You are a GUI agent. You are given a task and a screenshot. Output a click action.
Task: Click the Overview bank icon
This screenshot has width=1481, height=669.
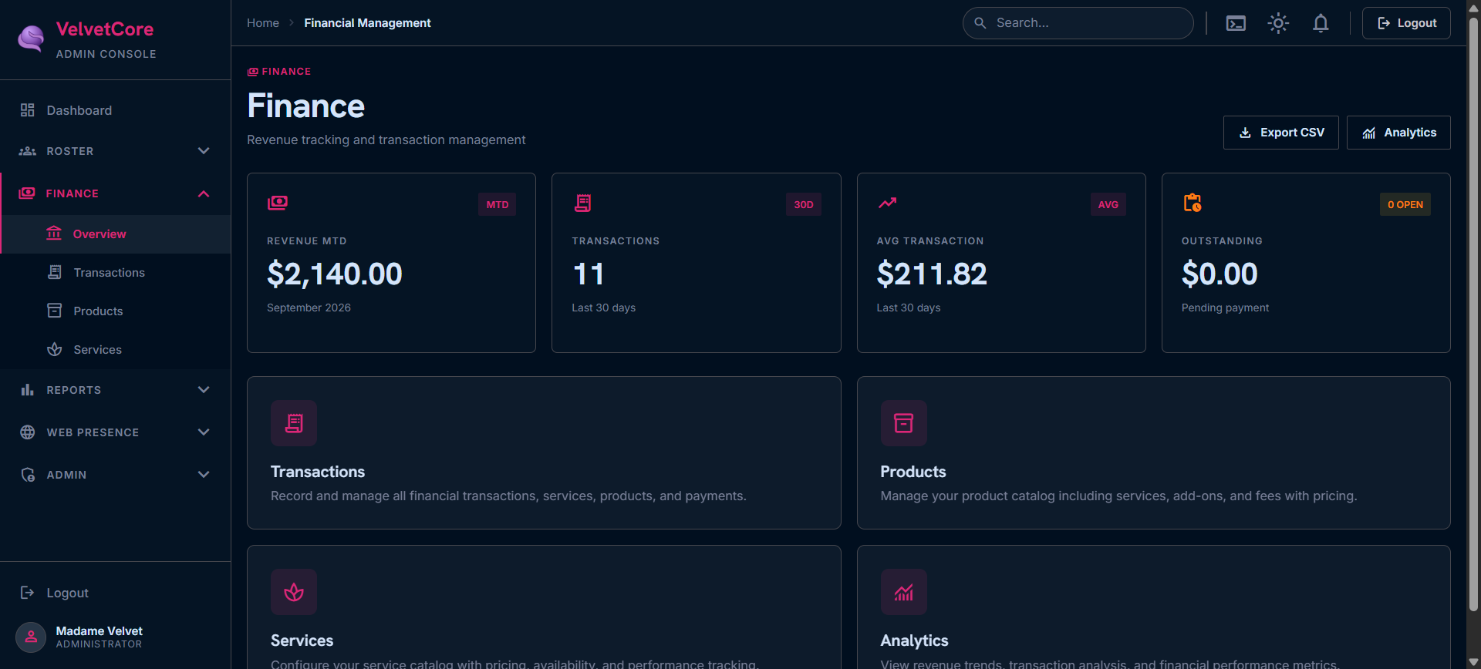[x=54, y=233]
